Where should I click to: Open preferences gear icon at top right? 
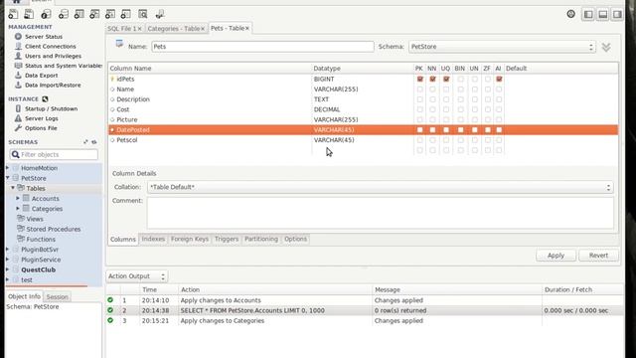(570, 14)
